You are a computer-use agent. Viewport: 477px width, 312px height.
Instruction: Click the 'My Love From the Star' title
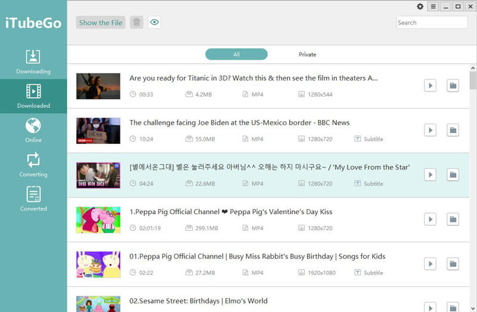270,167
